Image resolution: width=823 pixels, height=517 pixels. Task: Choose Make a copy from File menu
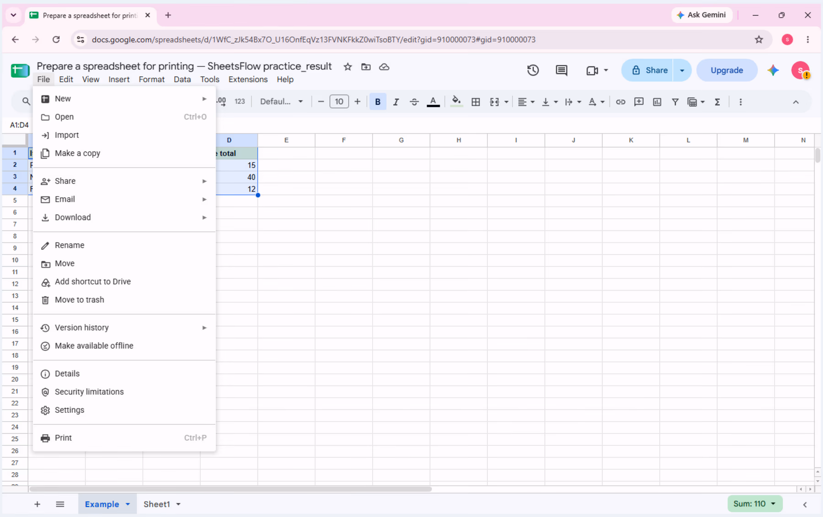pyautogui.click(x=124, y=153)
